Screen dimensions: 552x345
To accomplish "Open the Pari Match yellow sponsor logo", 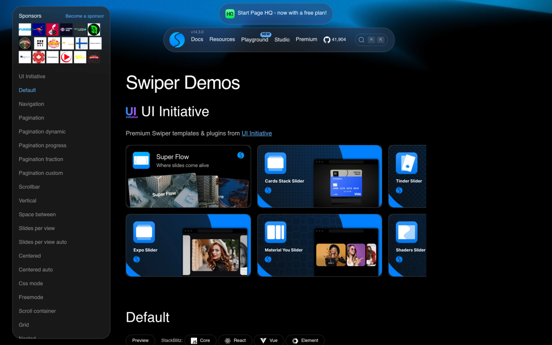I will tap(80, 57).
